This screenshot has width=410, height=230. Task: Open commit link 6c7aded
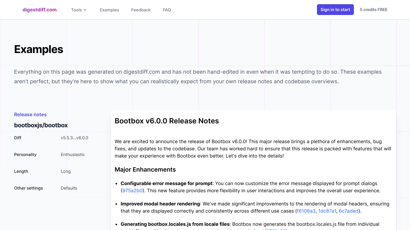(x=349, y=211)
